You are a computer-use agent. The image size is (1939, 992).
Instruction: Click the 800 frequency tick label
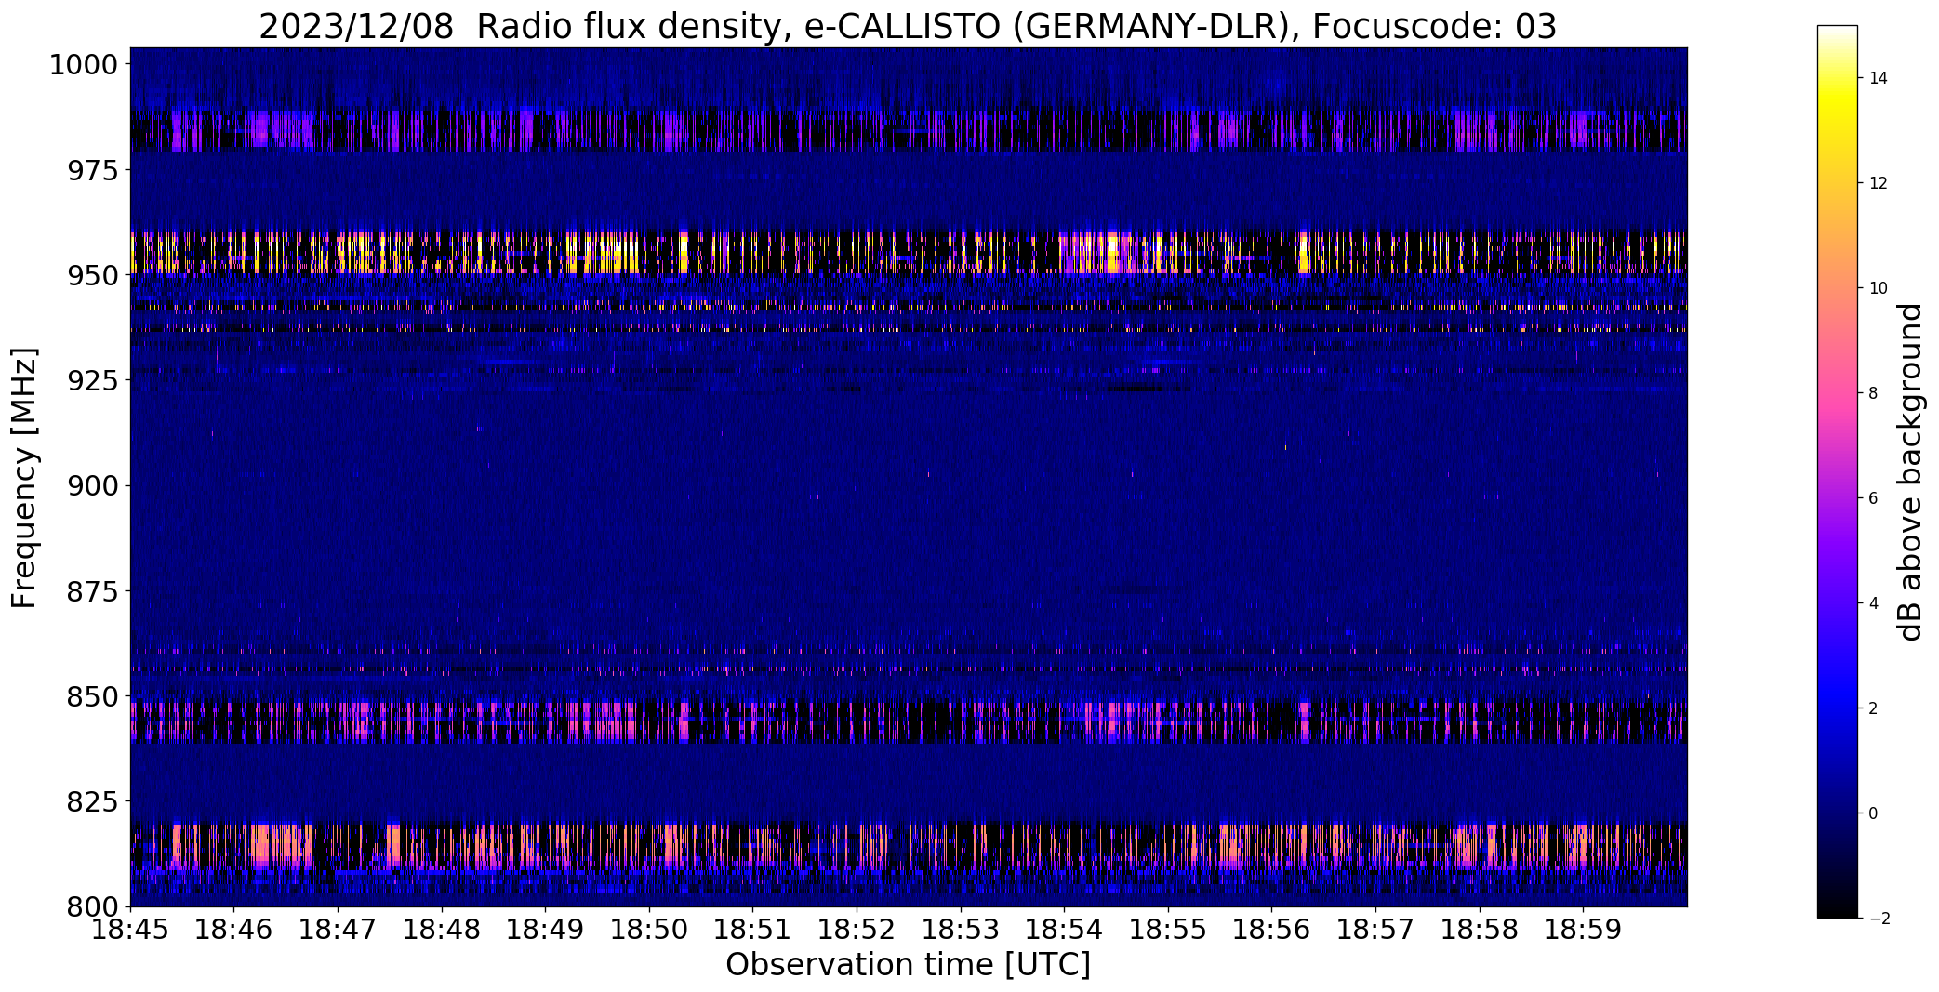(x=92, y=906)
